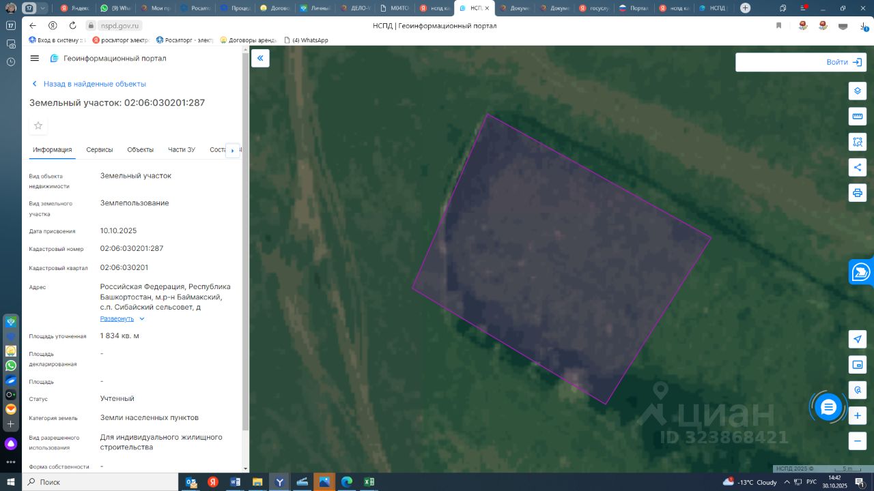This screenshot has height=491, width=874.
Task: Locate my position with navigation arrow
Action: click(858, 339)
